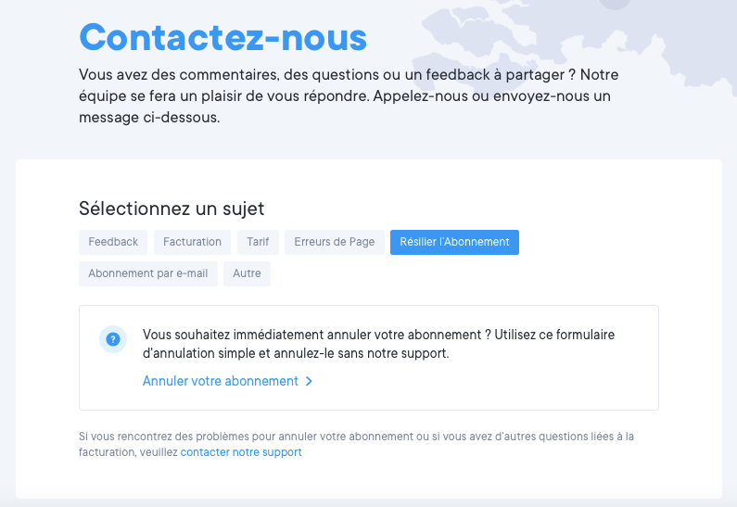Click the chevron beside Annuler votre abonnement
737x507 pixels.
coord(309,381)
